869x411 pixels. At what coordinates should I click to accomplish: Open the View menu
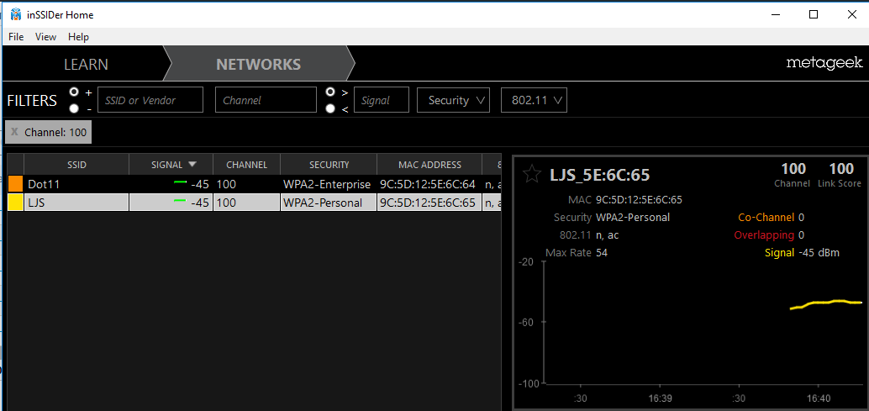pyautogui.click(x=46, y=36)
